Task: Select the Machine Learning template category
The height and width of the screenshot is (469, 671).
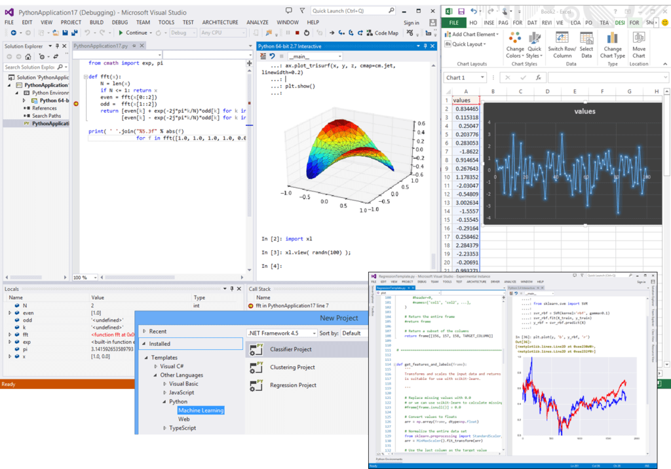Action: 201,411
